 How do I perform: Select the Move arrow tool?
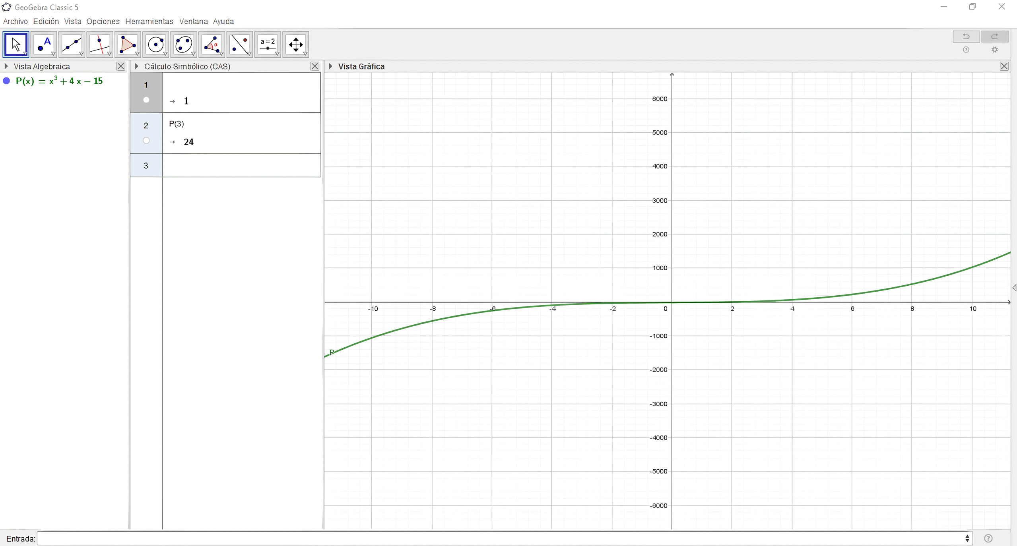pos(16,44)
